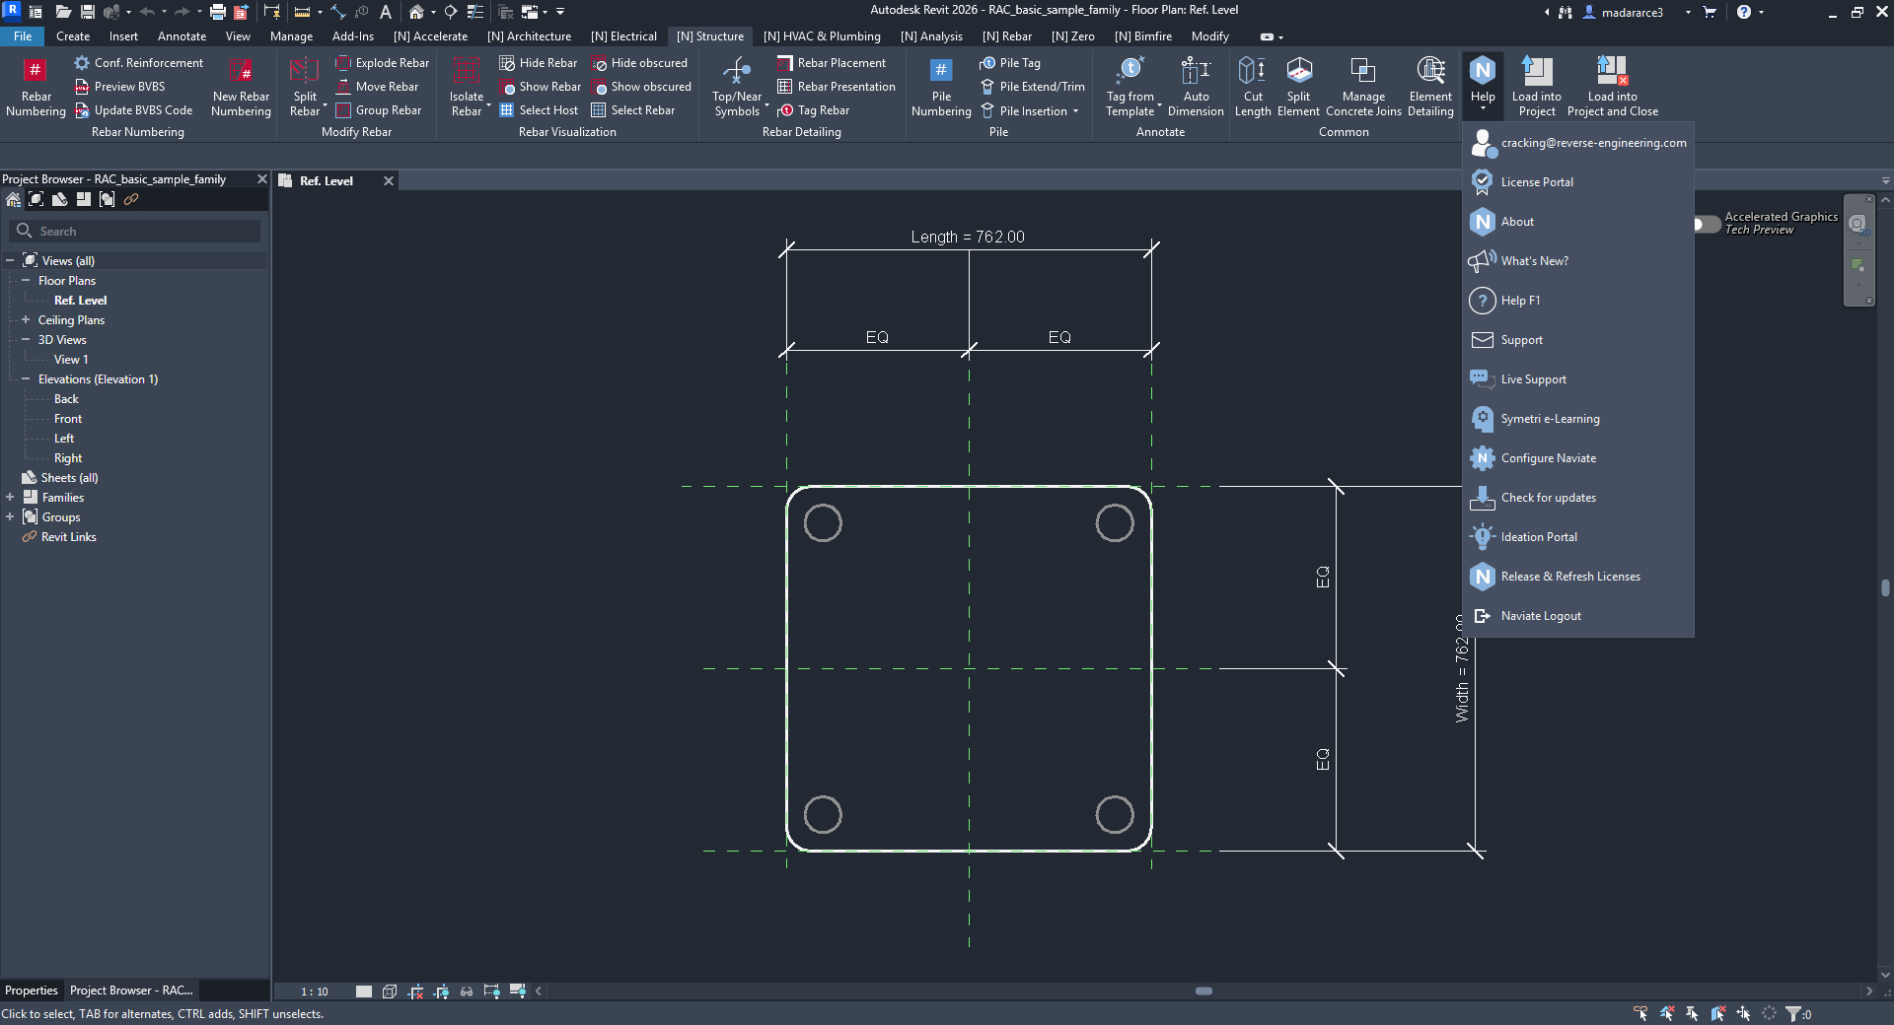The height and width of the screenshot is (1025, 1894).
Task: Click the Rebar Numbering tool icon
Action: [36, 72]
